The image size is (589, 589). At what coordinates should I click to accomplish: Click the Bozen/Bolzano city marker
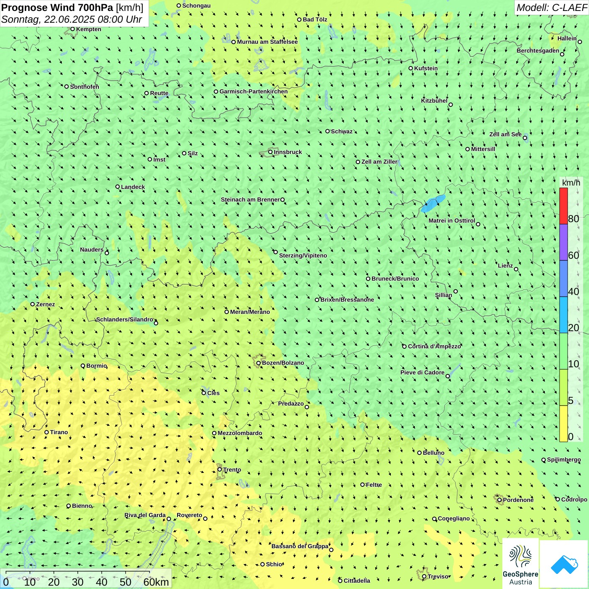click(259, 363)
